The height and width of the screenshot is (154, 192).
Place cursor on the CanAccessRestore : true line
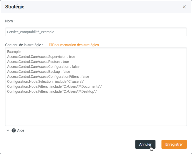coord(38,62)
